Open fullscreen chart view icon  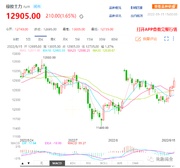[x=166, y=39]
